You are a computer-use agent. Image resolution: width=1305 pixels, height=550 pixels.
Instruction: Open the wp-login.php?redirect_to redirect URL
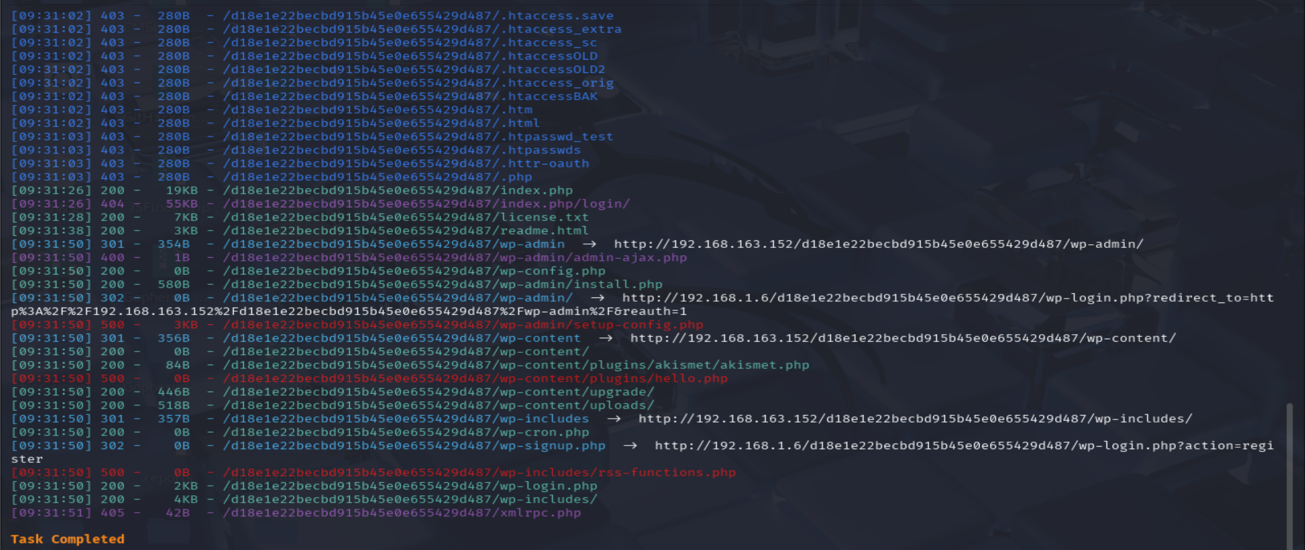coord(948,298)
